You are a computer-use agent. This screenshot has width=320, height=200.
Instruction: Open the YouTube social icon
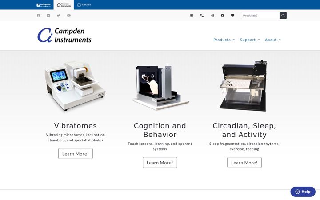tap(69, 16)
